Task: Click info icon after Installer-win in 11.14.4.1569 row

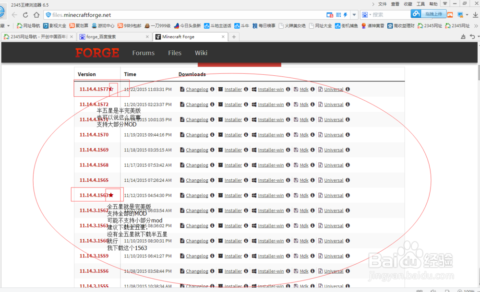Action: pos(288,150)
